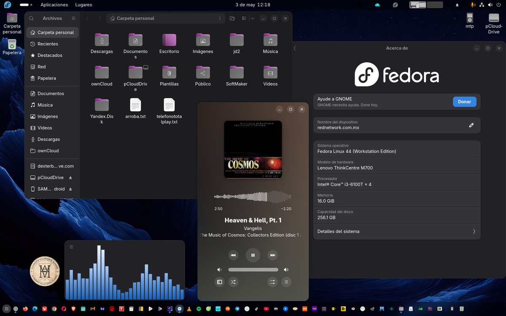Click the music player volume slider

pyautogui.click(x=253, y=270)
